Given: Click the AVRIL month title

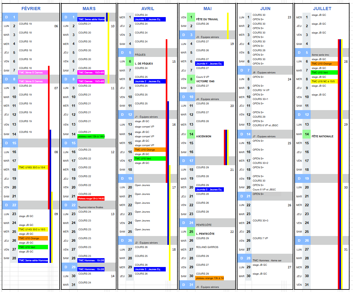Looking at the screenshot, I should 148,9.
